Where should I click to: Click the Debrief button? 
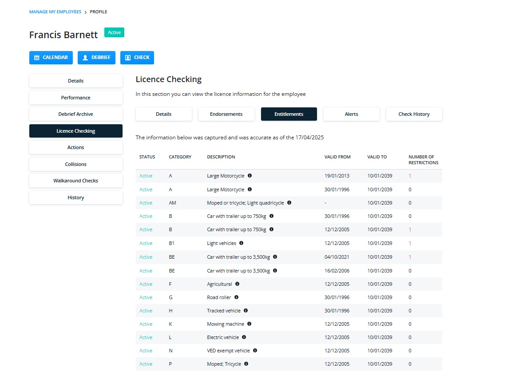[96, 58]
